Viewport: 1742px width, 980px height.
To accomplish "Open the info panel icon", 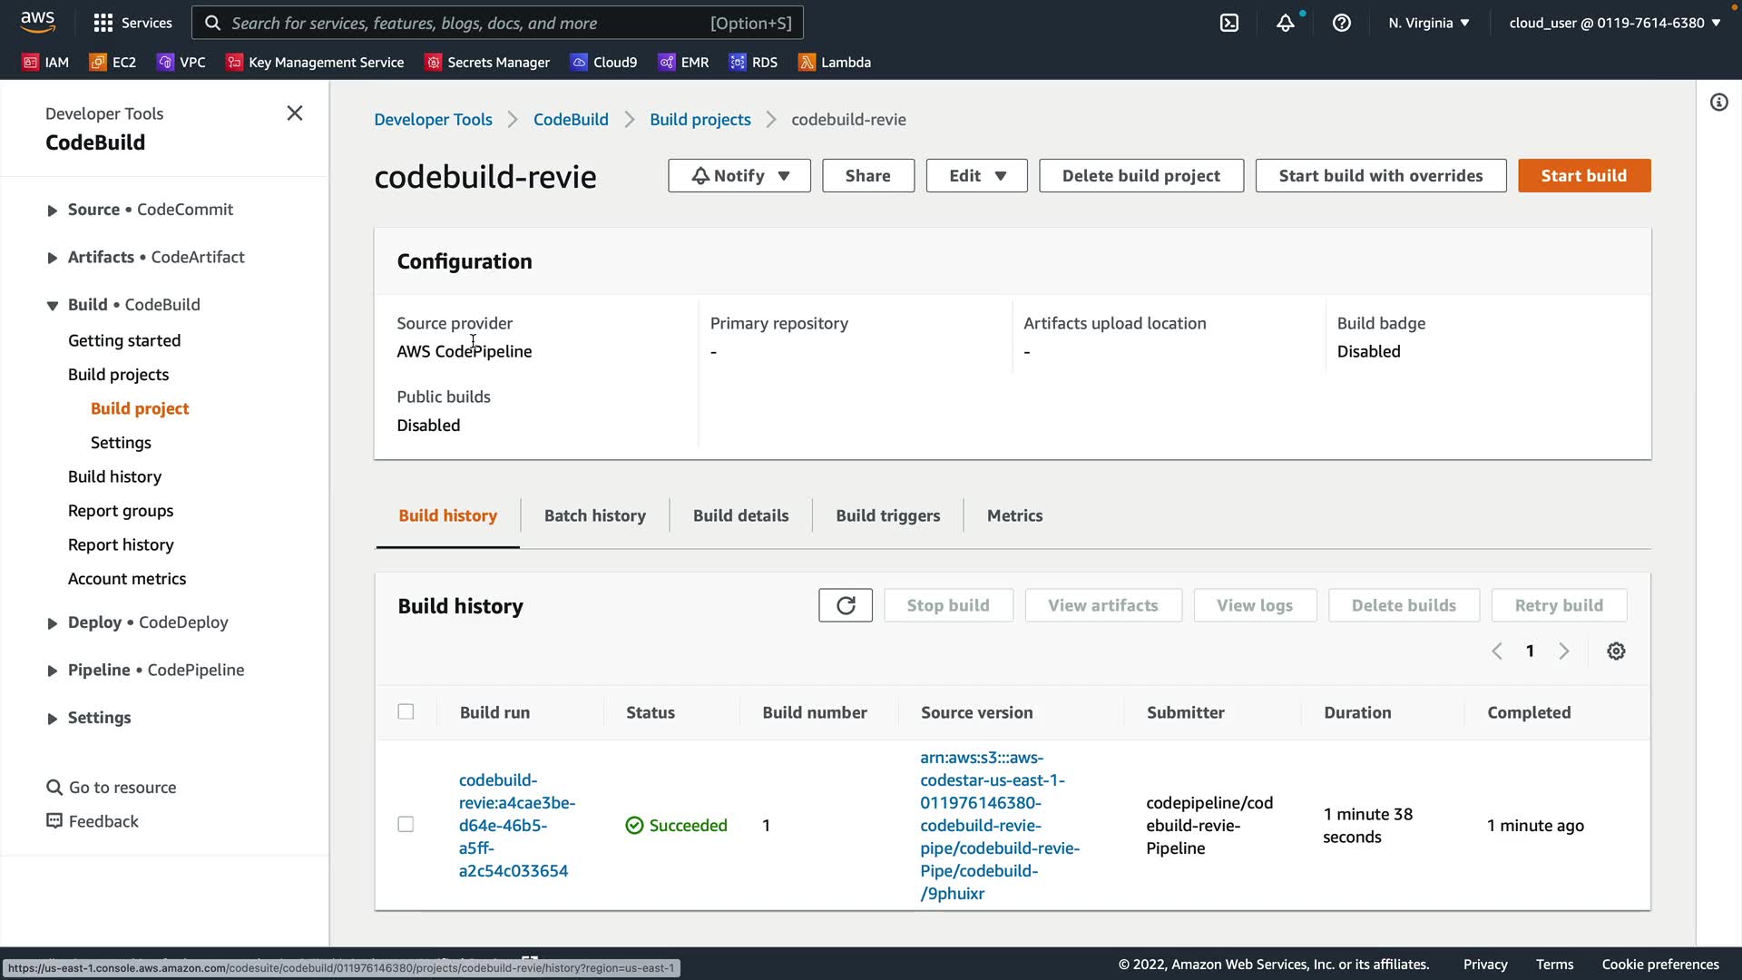I will point(1718,103).
